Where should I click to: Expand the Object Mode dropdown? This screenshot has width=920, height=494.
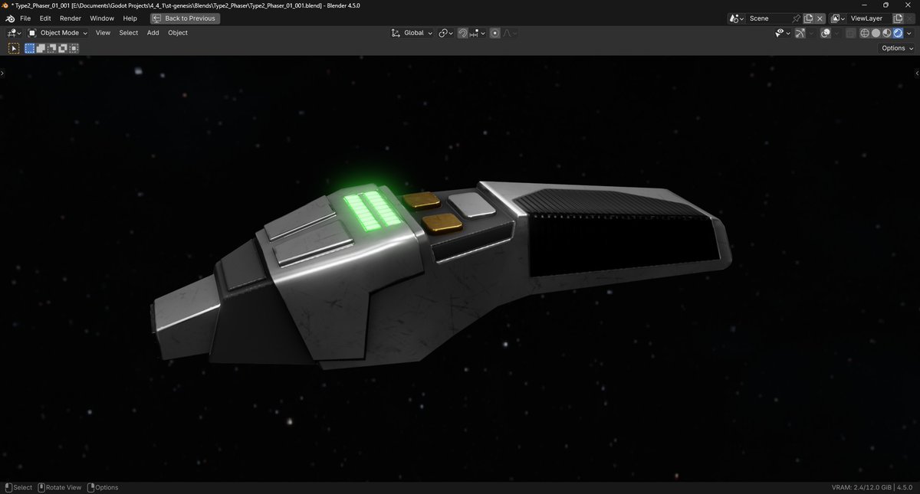pyautogui.click(x=58, y=33)
